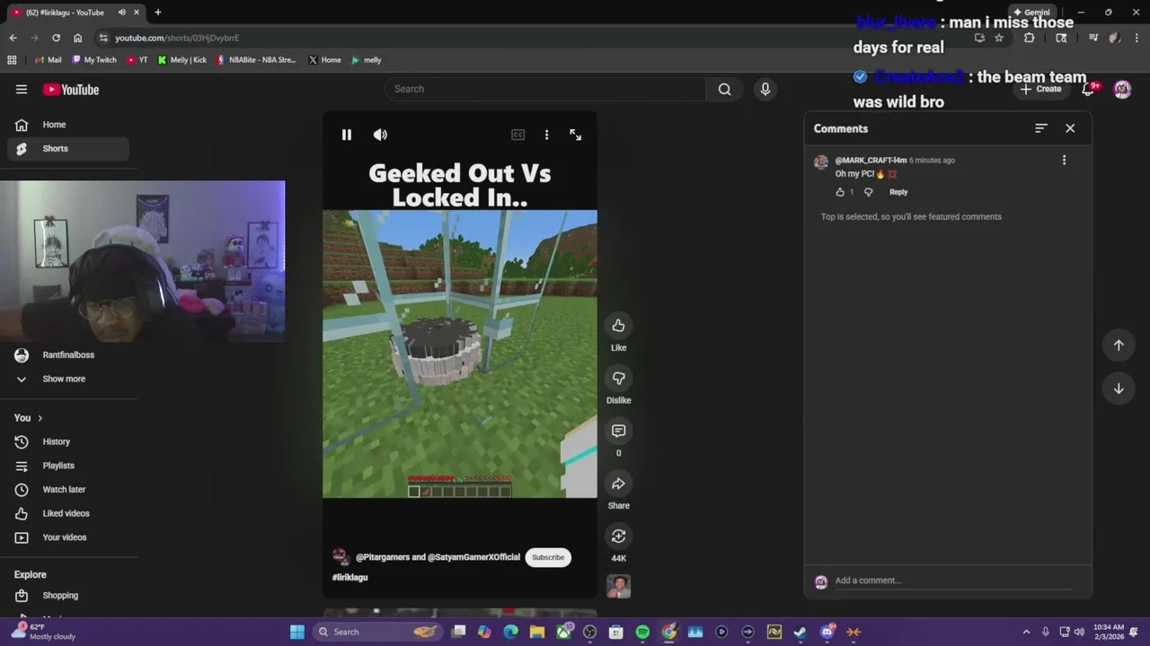Image resolution: width=1150 pixels, height=646 pixels.
Task: Open the YouTube account avatar menu
Action: click(x=1122, y=89)
